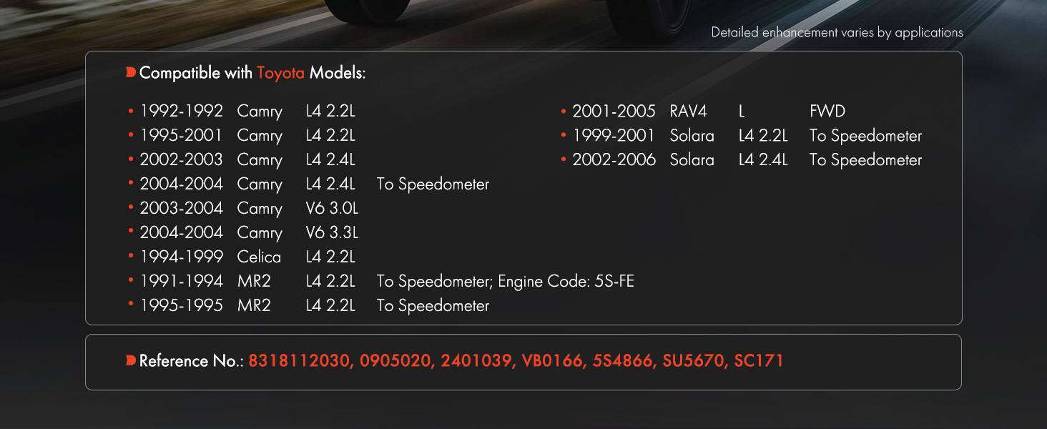Image resolution: width=1047 pixels, height=429 pixels.
Task: Click the Engine Code: 5S-FE note
Action: coord(566,281)
